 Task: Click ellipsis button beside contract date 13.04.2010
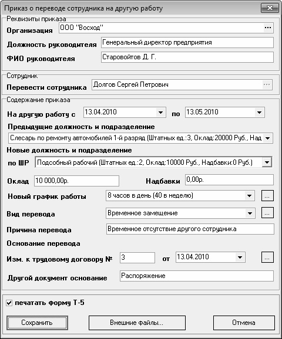coord(267,257)
